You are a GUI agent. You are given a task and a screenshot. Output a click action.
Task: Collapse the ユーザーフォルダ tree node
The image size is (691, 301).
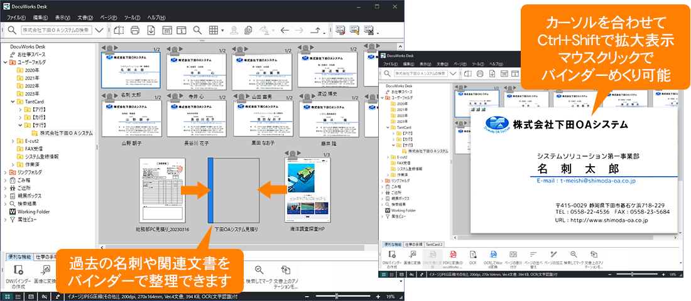[5, 62]
